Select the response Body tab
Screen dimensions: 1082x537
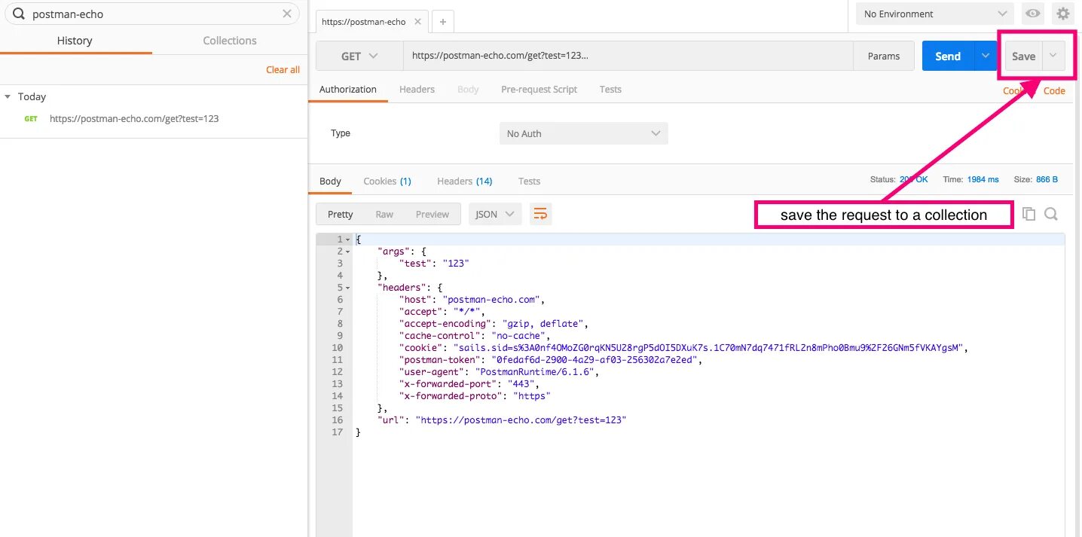pos(330,181)
